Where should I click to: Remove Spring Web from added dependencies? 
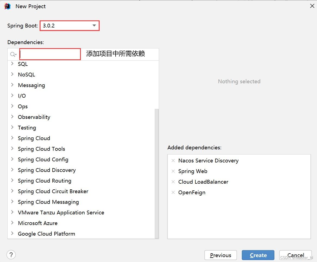click(x=173, y=171)
